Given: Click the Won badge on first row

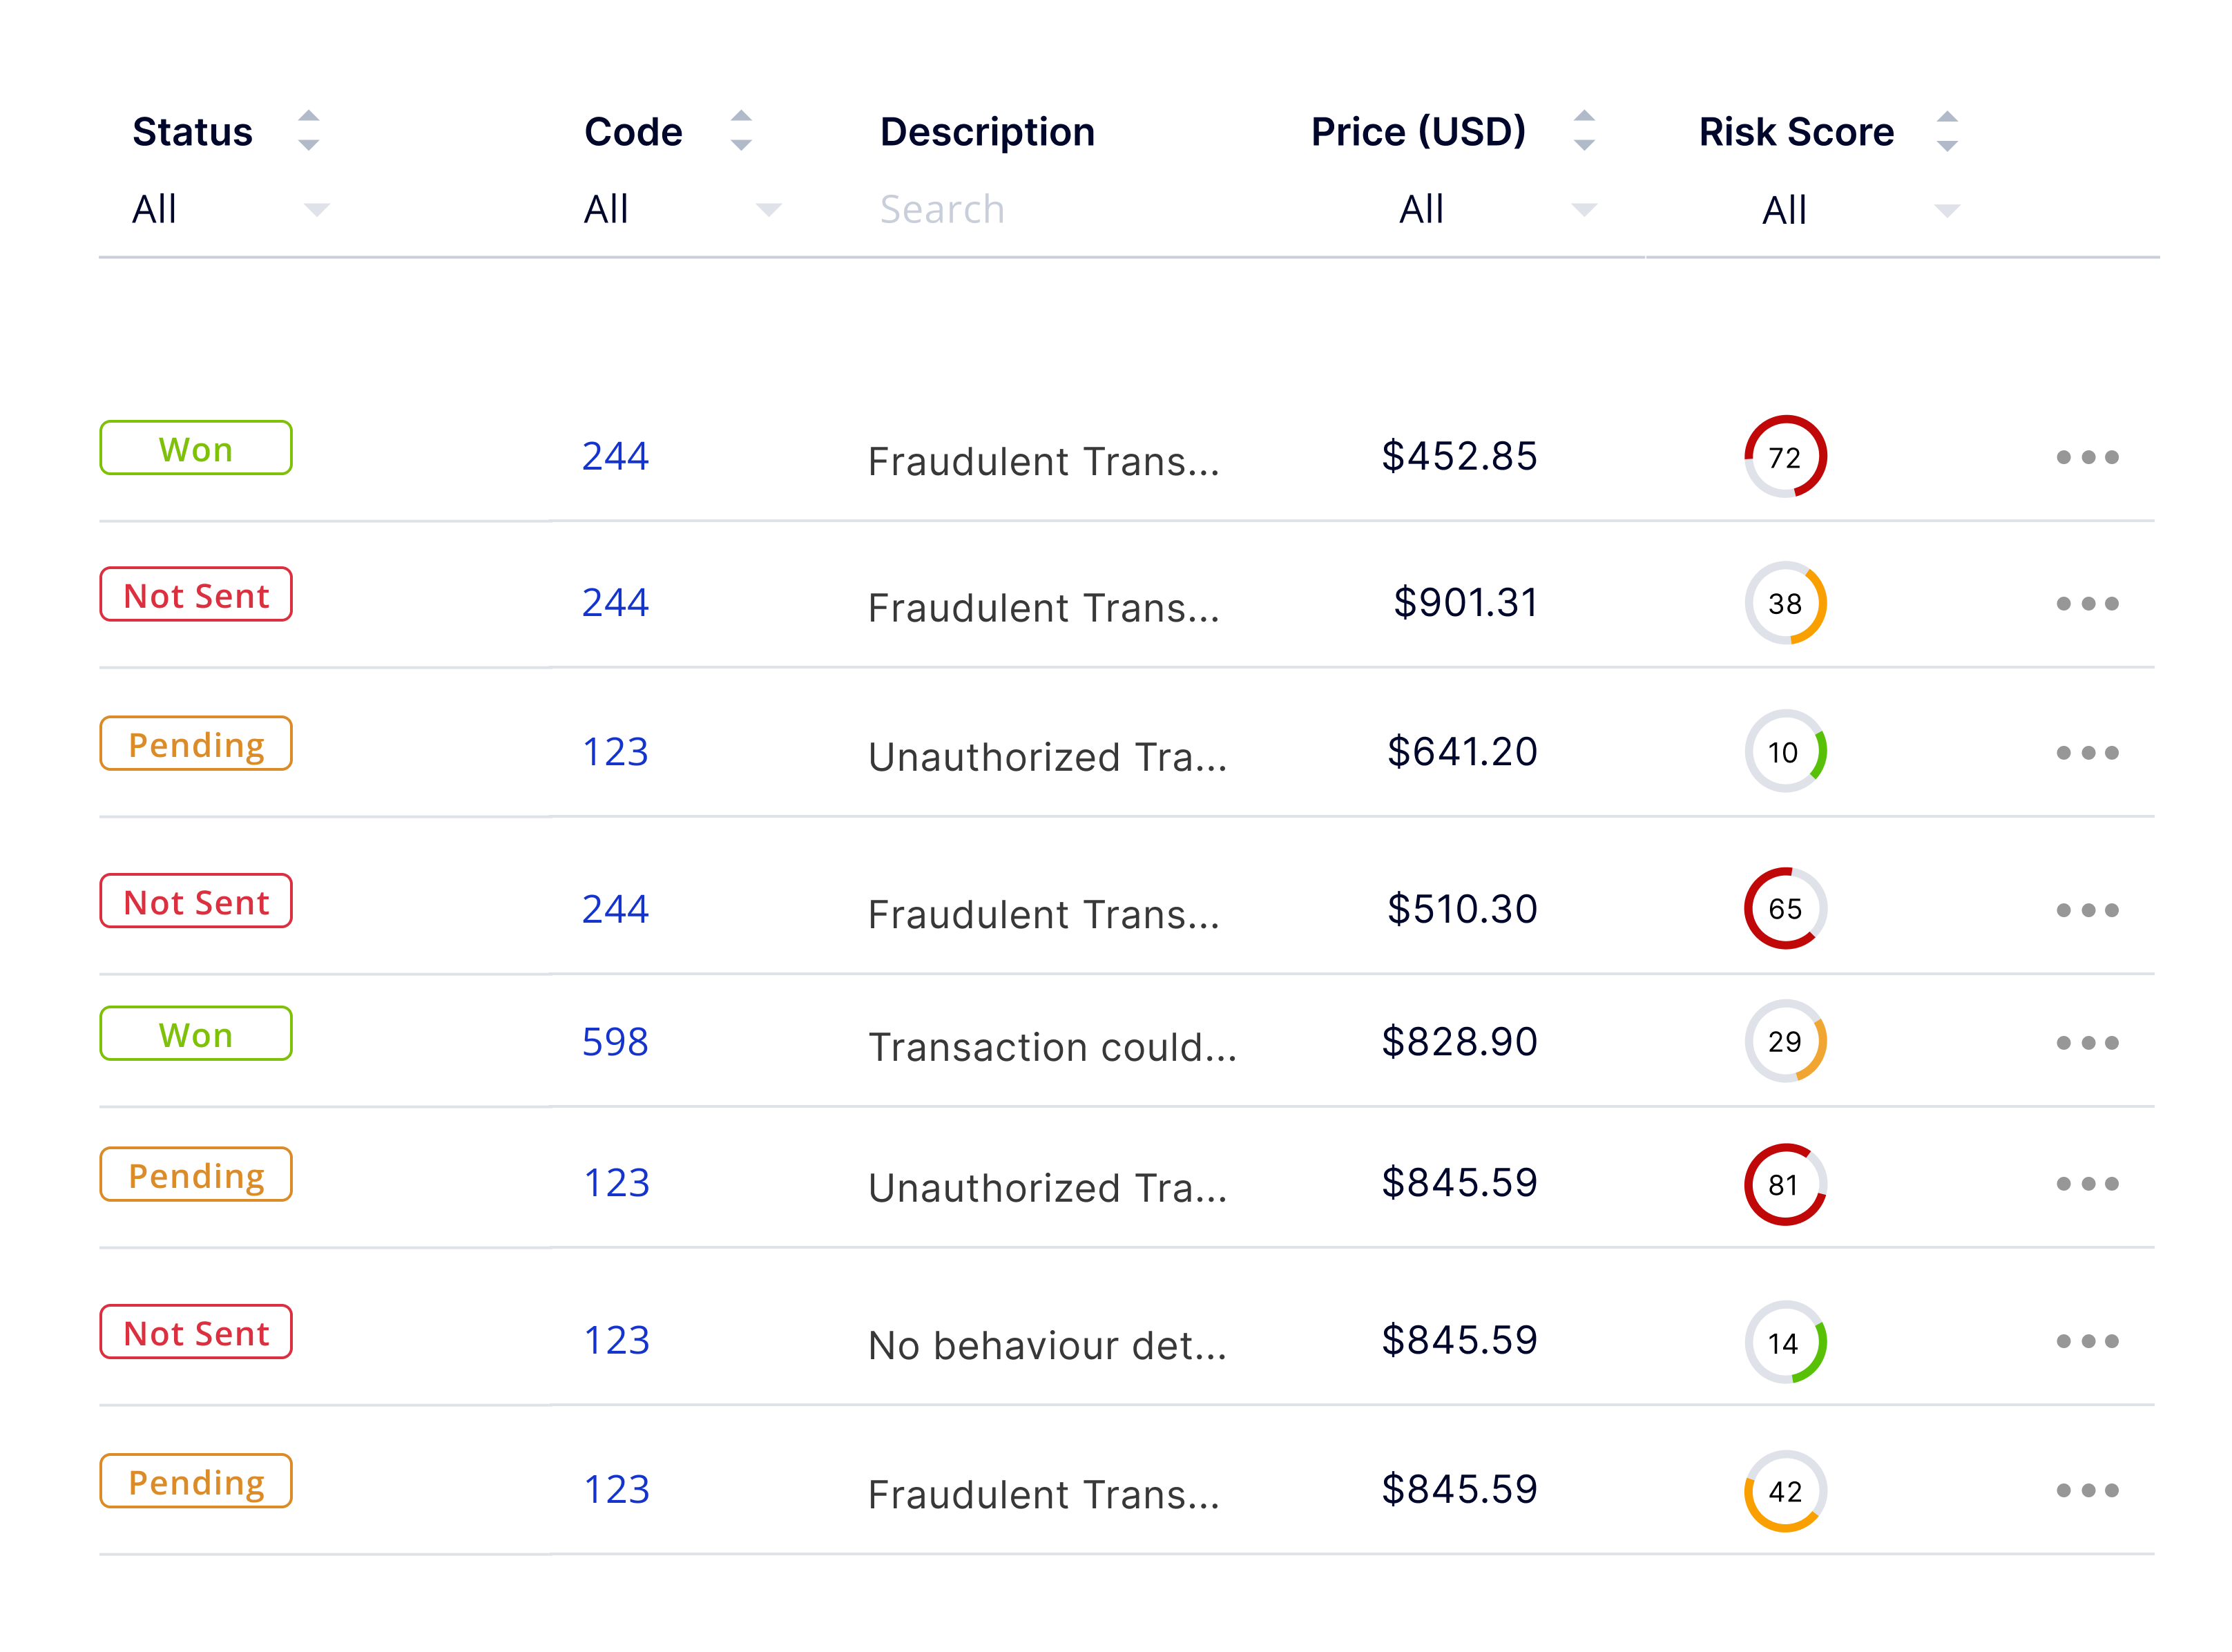Looking at the screenshot, I should pyautogui.click(x=196, y=448).
